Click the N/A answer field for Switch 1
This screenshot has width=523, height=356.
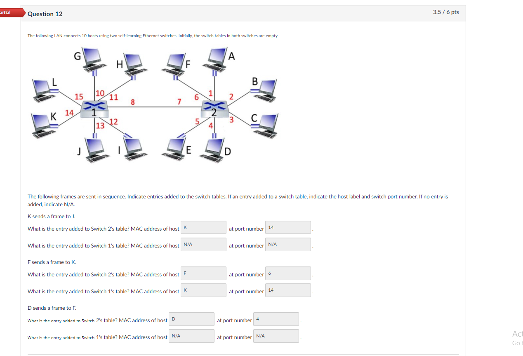tap(203, 244)
